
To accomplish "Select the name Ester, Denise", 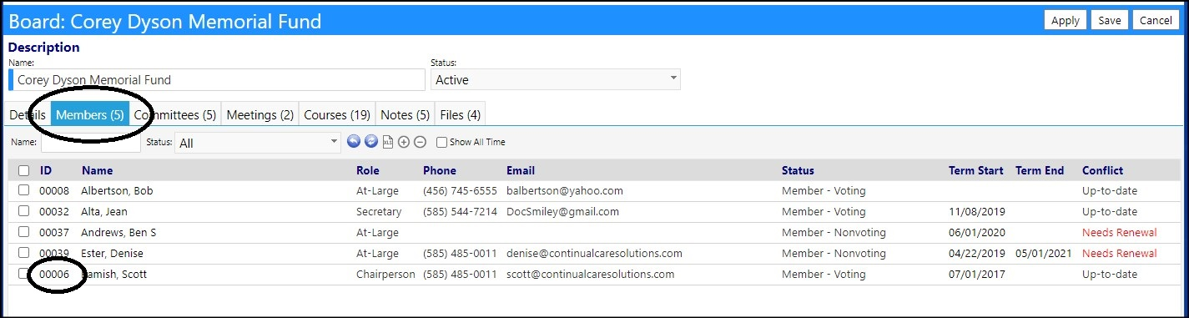I will pyautogui.click(x=113, y=253).
